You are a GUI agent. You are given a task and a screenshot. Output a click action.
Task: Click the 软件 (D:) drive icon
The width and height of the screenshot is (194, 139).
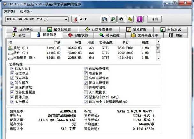(x=11, y=54)
